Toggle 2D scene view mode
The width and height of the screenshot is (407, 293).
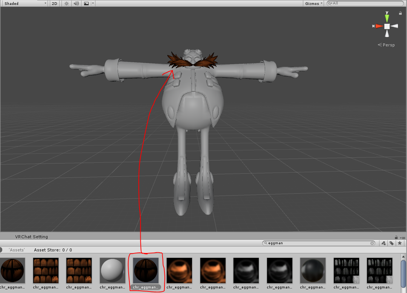click(55, 3)
